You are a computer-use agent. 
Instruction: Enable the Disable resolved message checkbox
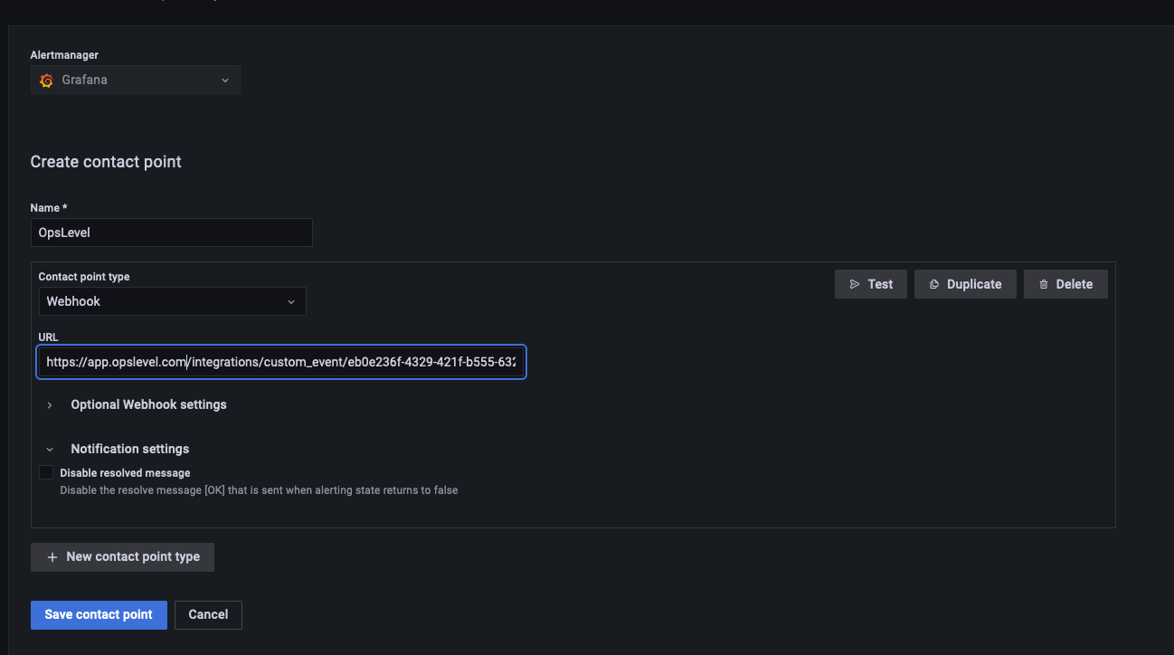(46, 471)
